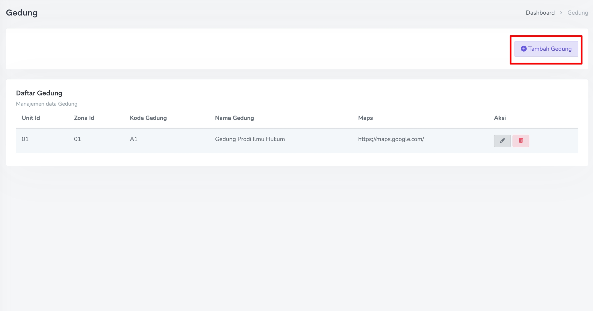This screenshot has height=311, width=593.
Task: Click the Aksi column header
Action: point(500,118)
